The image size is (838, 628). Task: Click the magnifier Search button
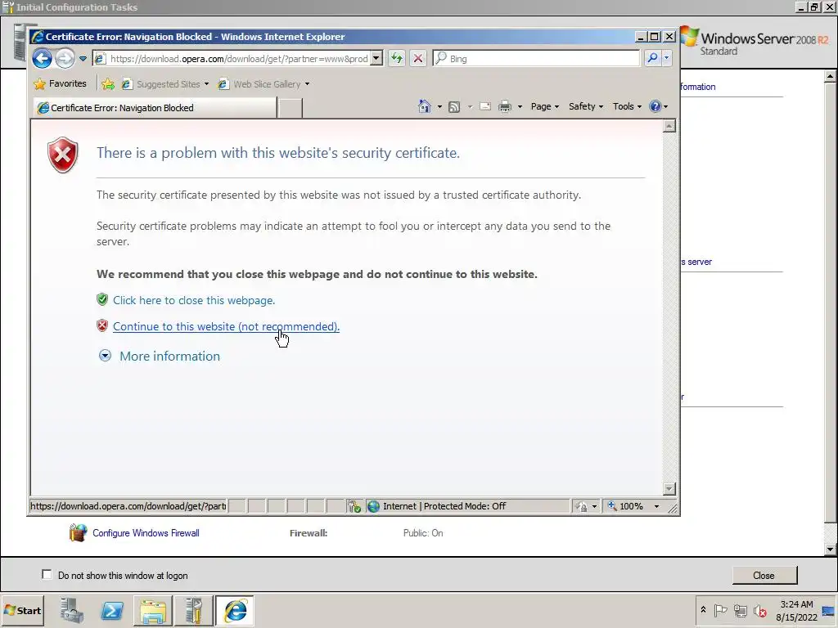652,58
